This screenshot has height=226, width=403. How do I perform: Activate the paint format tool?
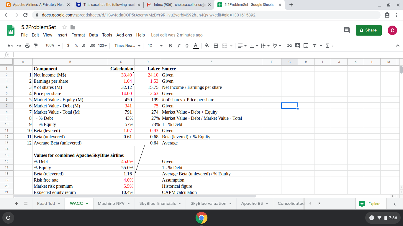point(36,46)
